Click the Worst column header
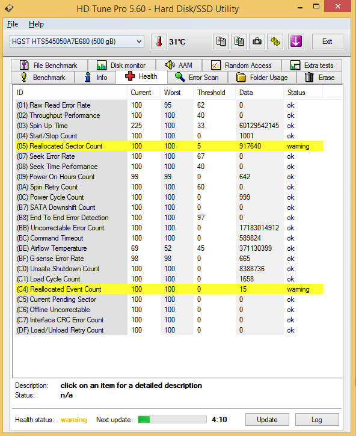The image size is (356, 436). point(177,93)
